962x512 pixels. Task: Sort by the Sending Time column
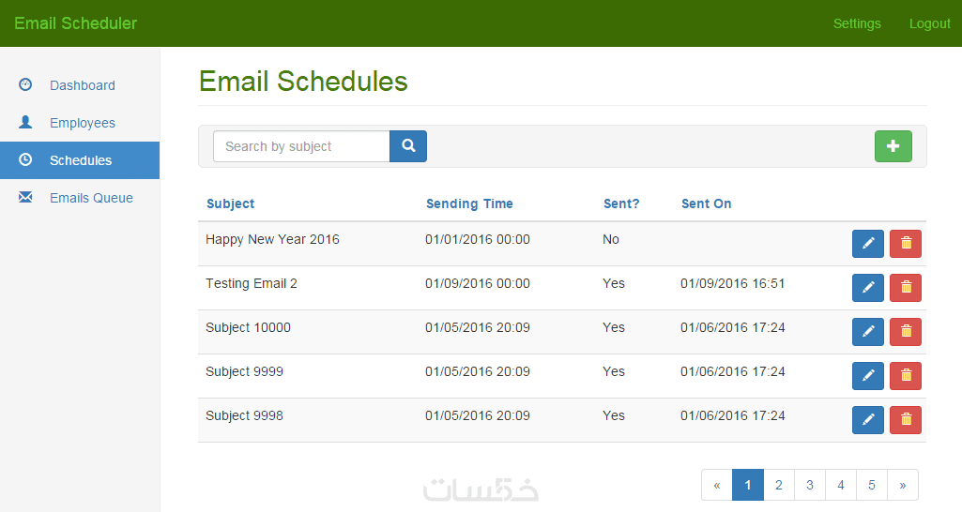pos(469,203)
